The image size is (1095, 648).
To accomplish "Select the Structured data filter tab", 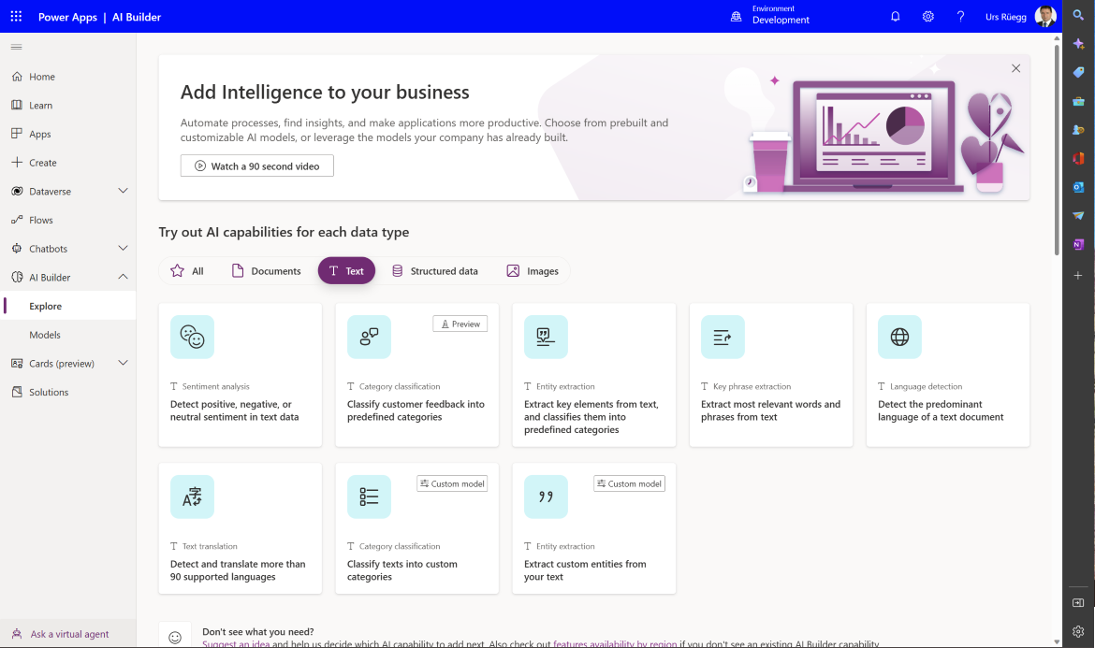I will [x=435, y=270].
